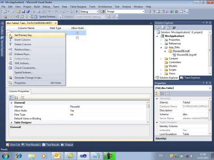The width and height of the screenshot is (214, 160).
Task: Click the Manage XML Indexes toolbar icon
Action: [x=31, y=17]
